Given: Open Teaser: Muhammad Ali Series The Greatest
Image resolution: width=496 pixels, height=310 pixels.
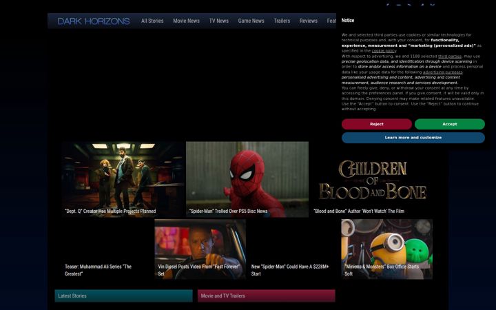Looking at the screenshot, I should point(107,249).
